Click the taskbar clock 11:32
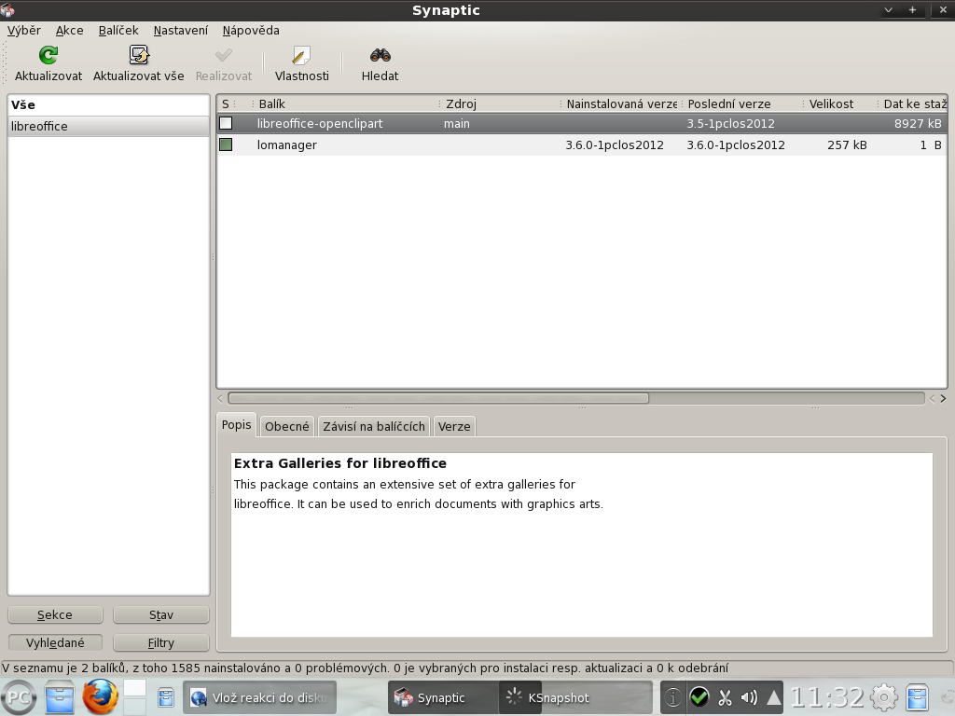 pyautogui.click(x=827, y=697)
